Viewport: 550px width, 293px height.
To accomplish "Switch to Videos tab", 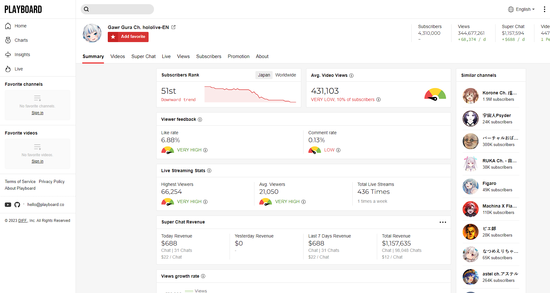I will tap(118, 56).
